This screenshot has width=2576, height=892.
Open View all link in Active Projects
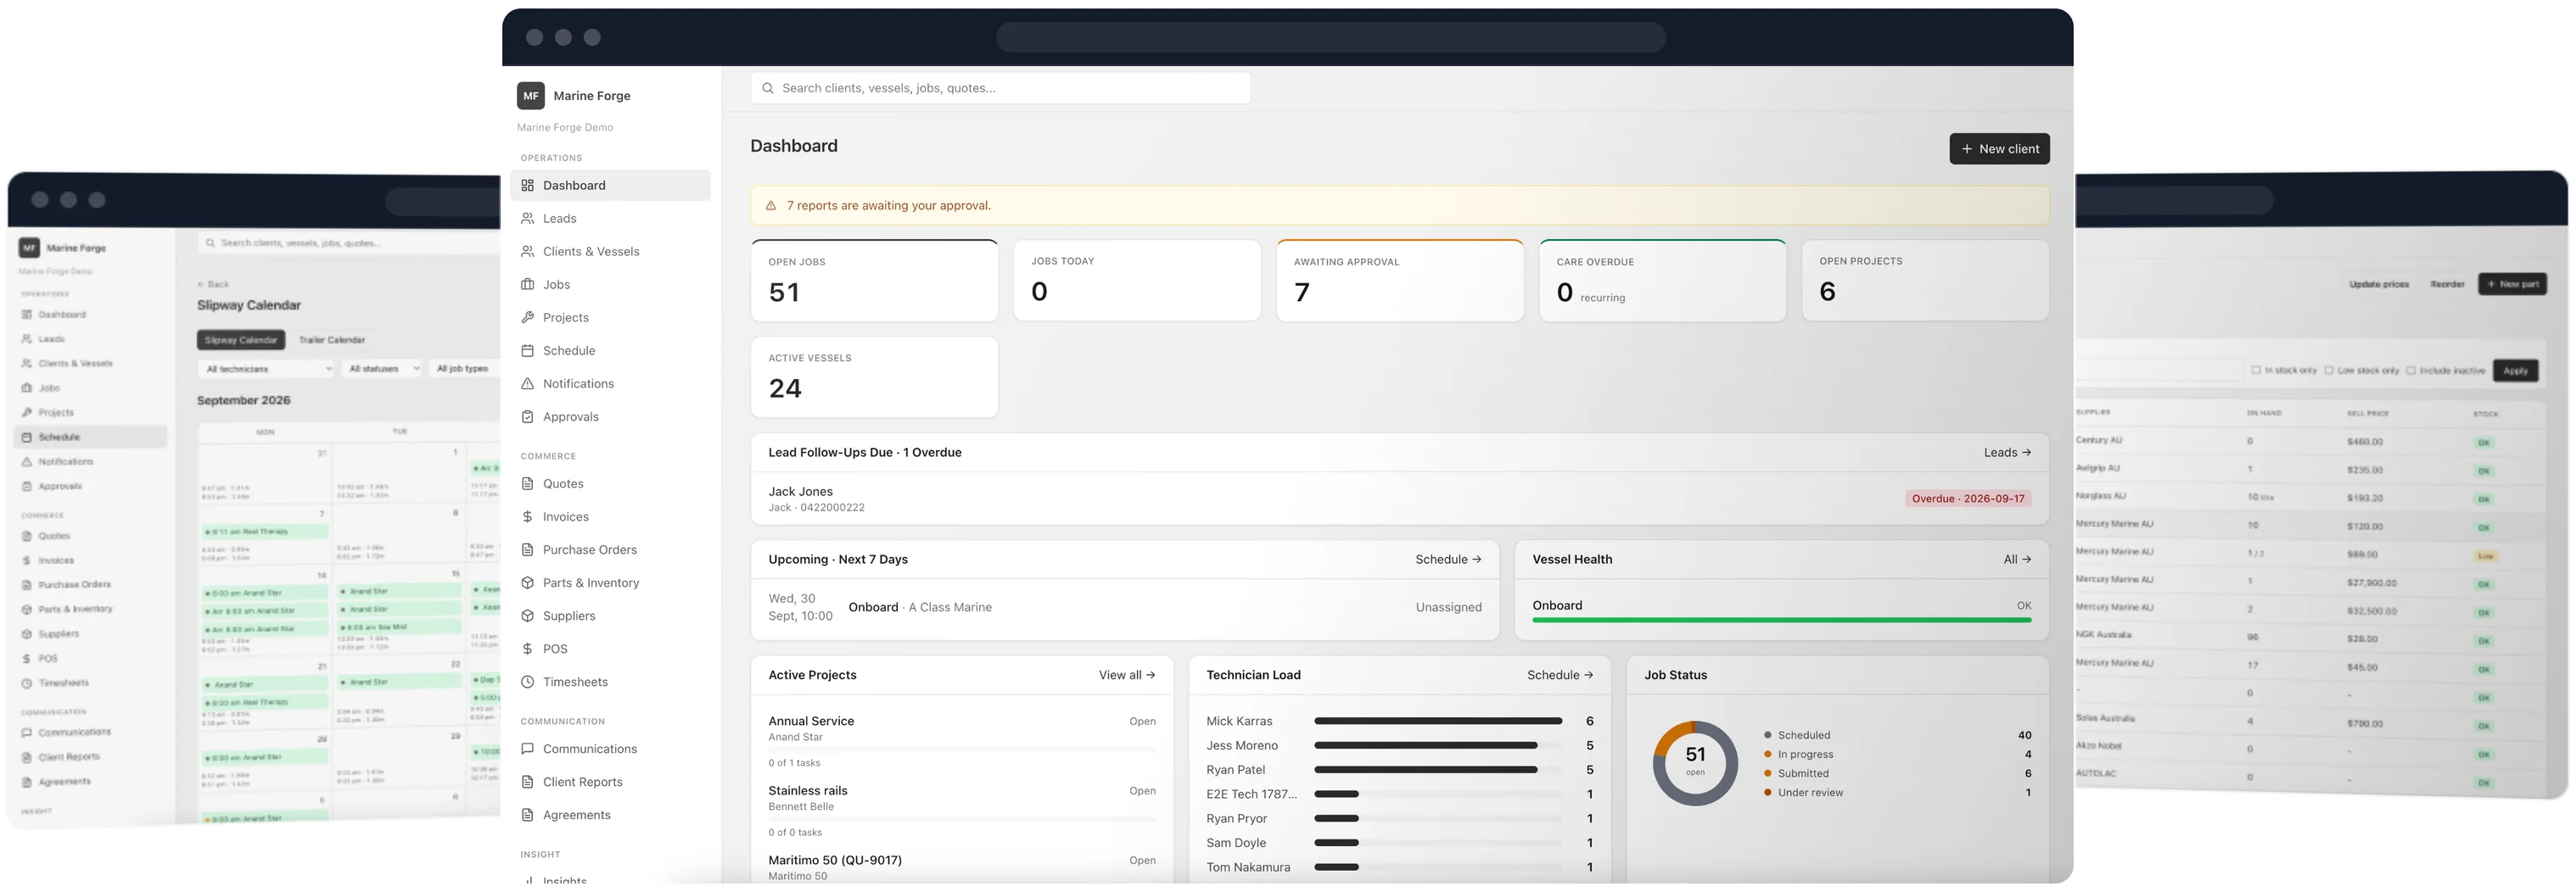(x=1126, y=675)
